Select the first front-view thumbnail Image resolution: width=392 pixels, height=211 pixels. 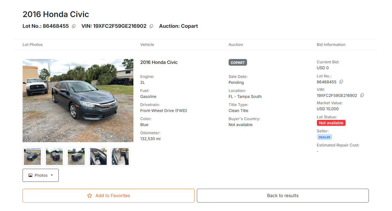[x=32, y=156]
